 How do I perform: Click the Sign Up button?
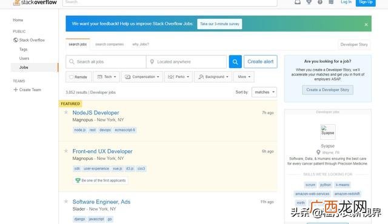pyautogui.click(x=366, y=2)
